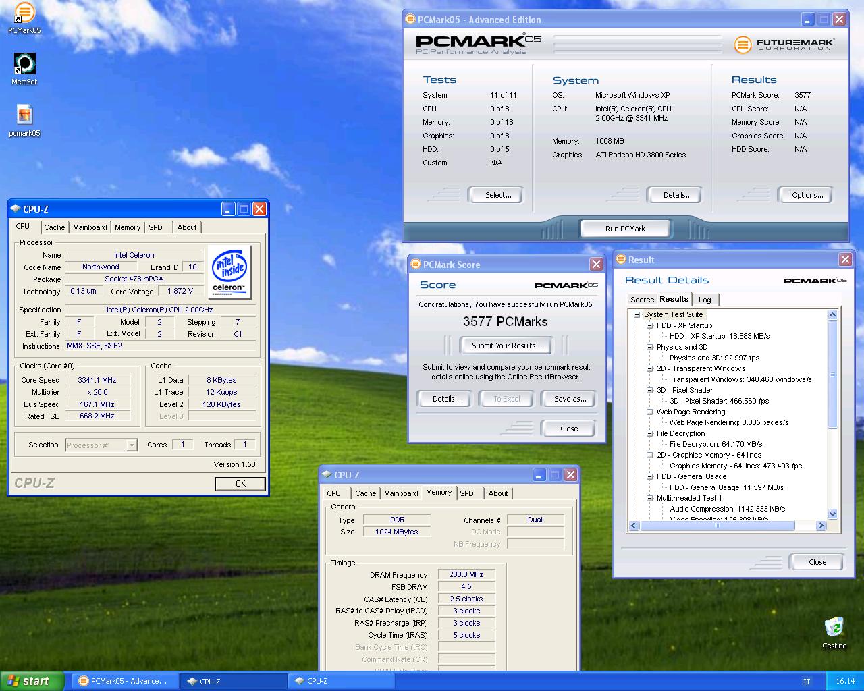Collapse the 3D - Pixel Shader node

click(649, 390)
